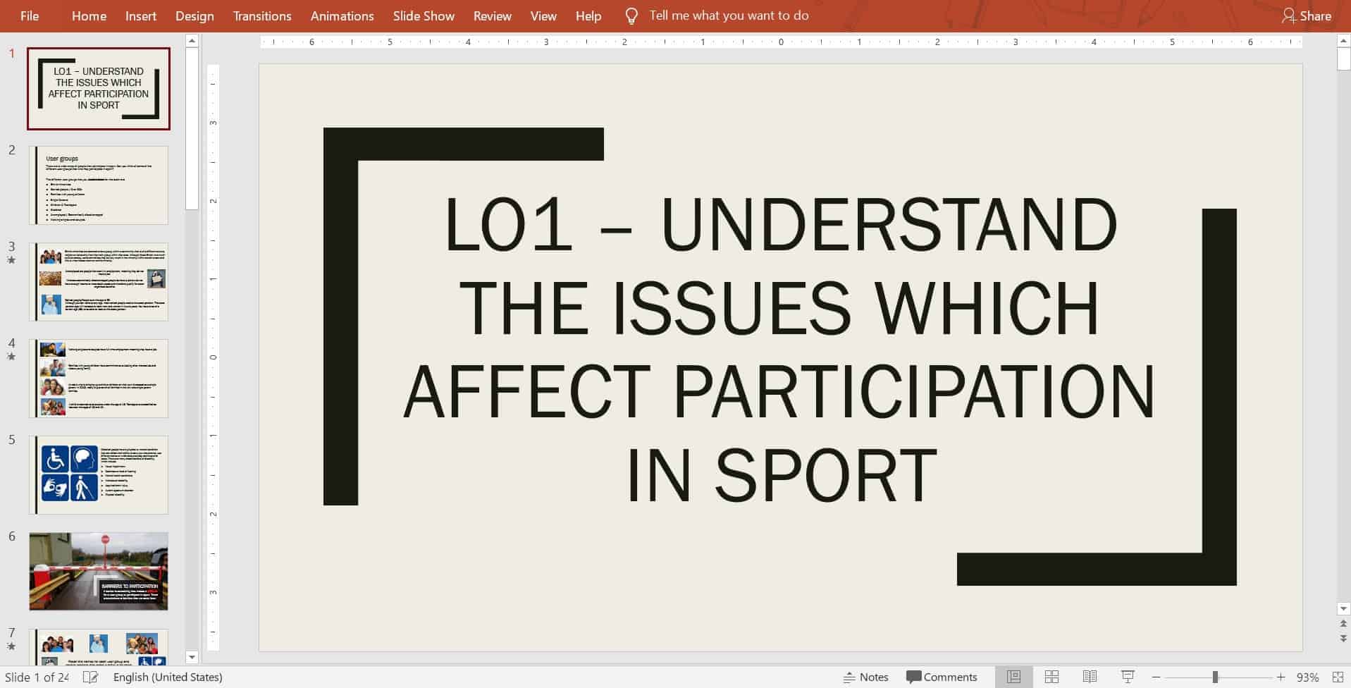The image size is (1351, 688).
Task: Click the zoom in plus icon
Action: (1281, 677)
